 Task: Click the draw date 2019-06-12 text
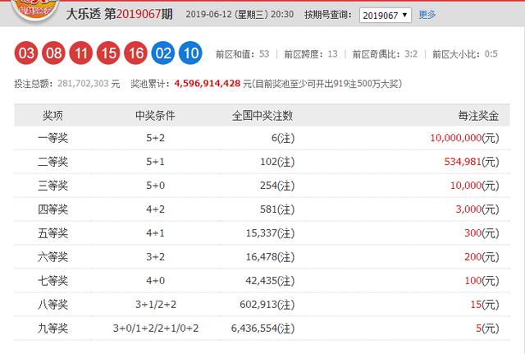point(240,15)
